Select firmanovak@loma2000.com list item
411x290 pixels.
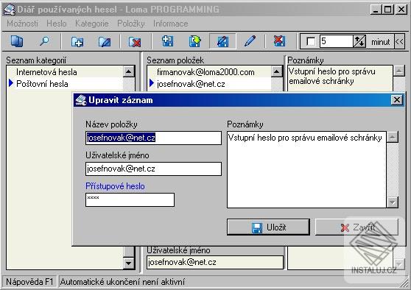click(209, 72)
